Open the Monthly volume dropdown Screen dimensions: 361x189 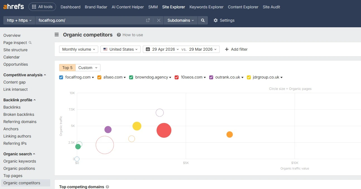[x=79, y=49]
